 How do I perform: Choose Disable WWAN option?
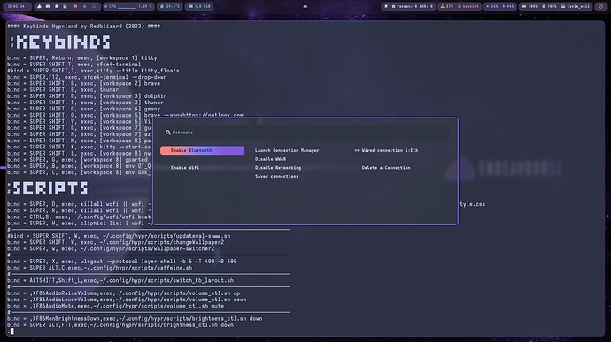point(270,159)
